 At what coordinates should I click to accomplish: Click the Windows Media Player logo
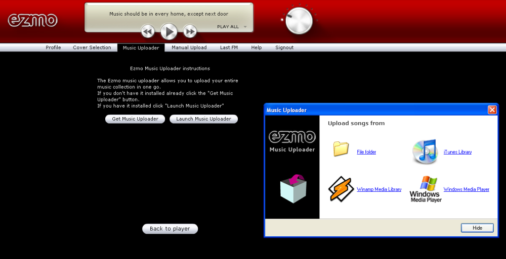426,189
